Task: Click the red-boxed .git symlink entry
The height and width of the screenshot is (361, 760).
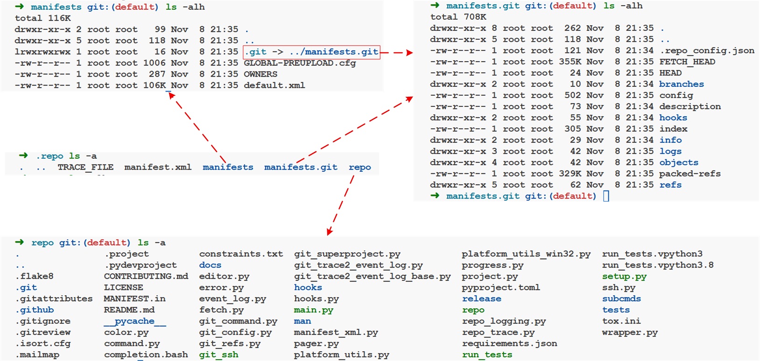Action: (x=311, y=52)
